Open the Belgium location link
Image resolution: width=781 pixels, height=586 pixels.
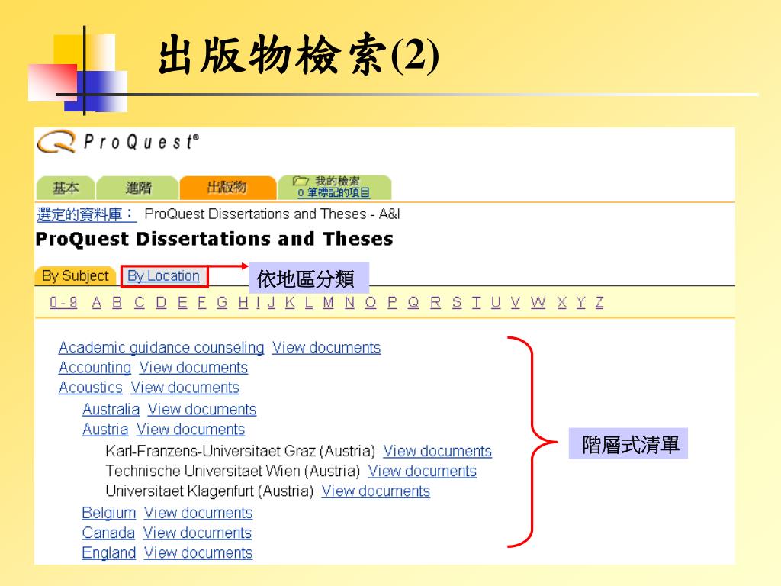pos(108,514)
